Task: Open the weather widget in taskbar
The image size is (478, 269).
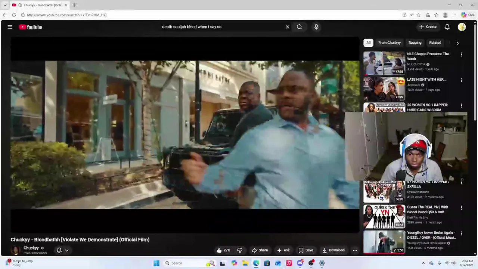Action: (x=19, y=263)
